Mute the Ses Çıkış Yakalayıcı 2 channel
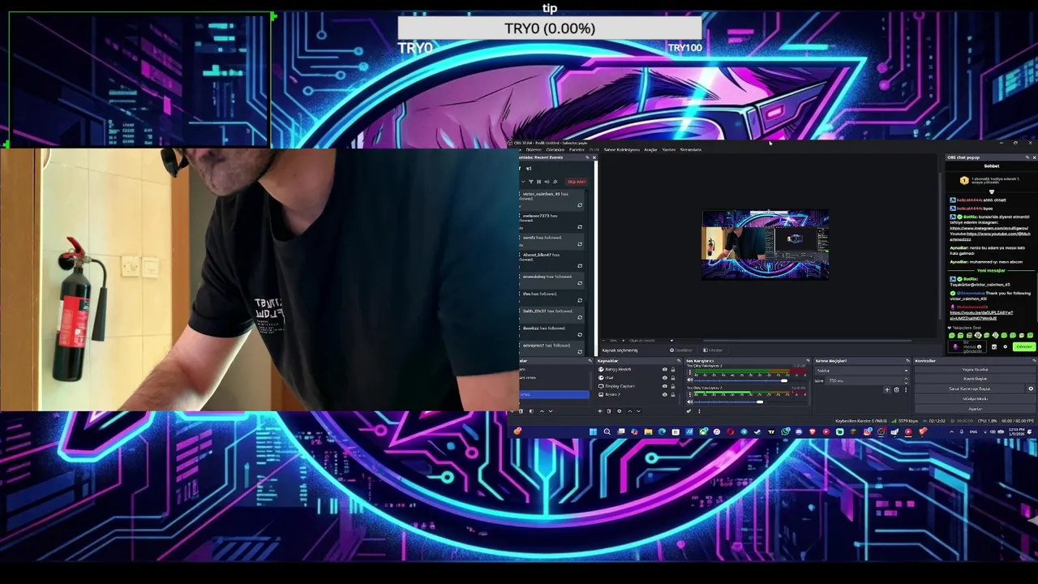This screenshot has width=1038, height=584. point(690,380)
